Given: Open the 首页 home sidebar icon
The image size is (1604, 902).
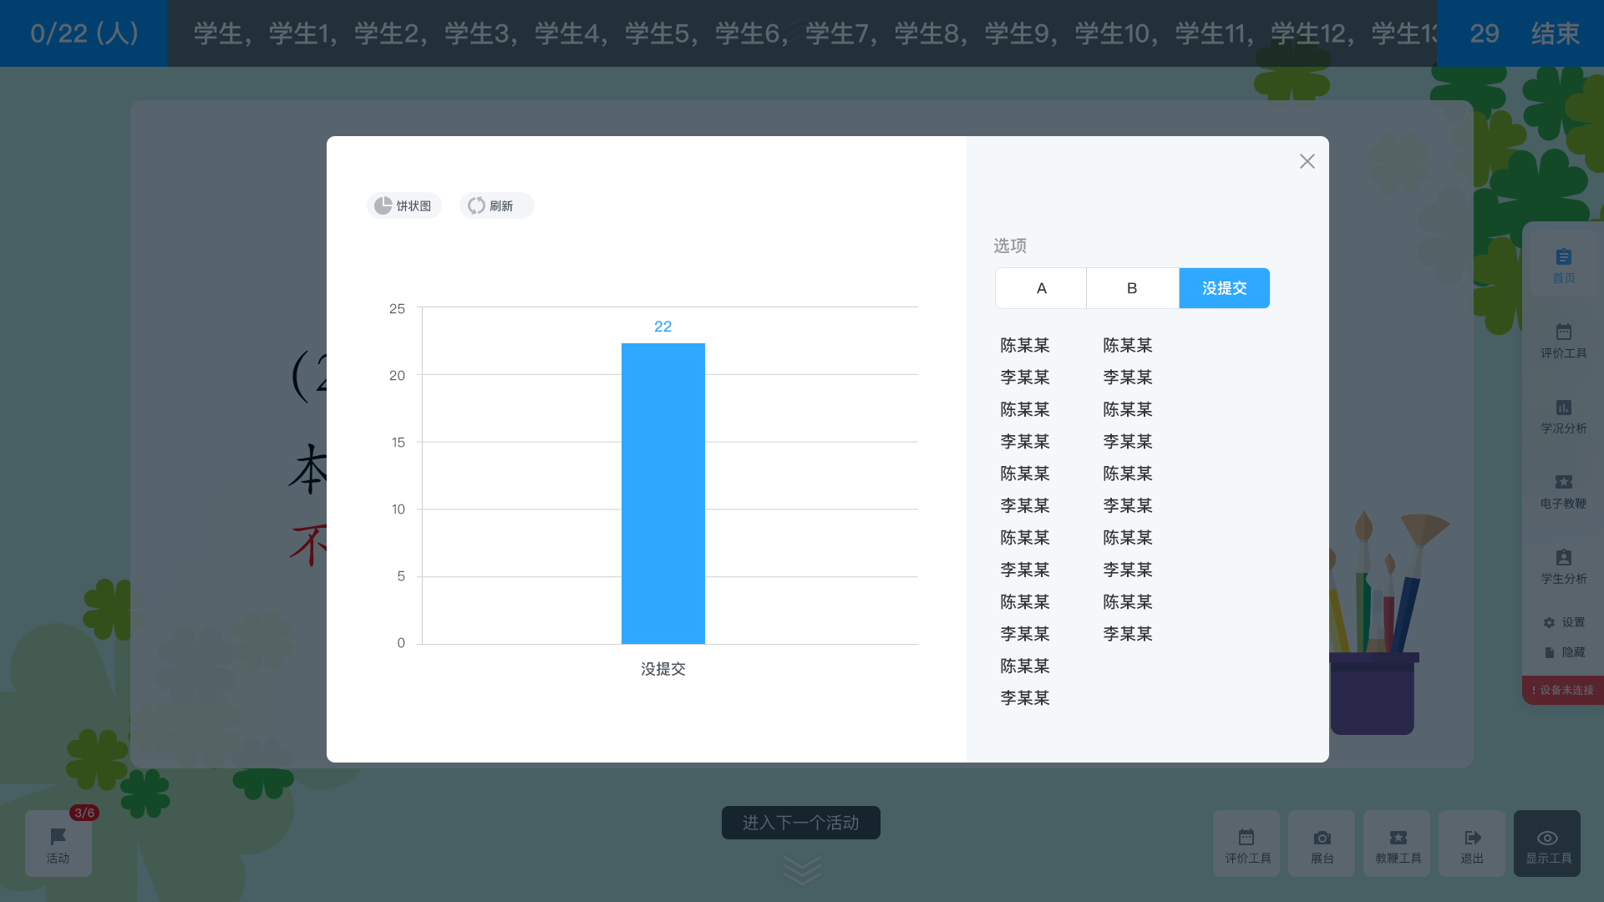Looking at the screenshot, I should pos(1563,266).
